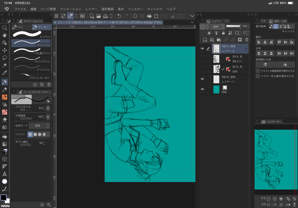The width and height of the screenshot is (298, 208).
Task: Pick the lasso selection tool
Action: [x=4, y=58]
